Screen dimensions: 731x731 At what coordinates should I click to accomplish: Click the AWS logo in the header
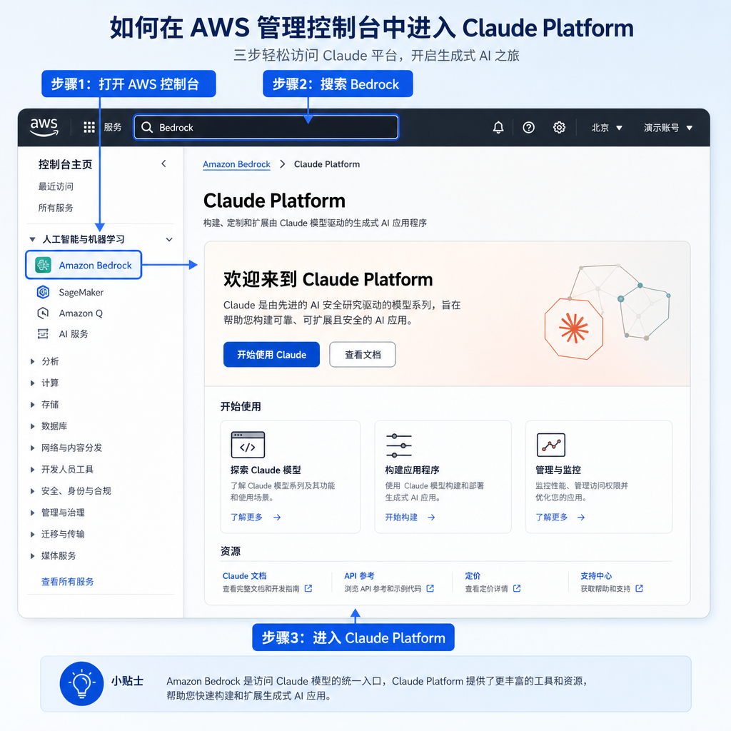(44, 127)
